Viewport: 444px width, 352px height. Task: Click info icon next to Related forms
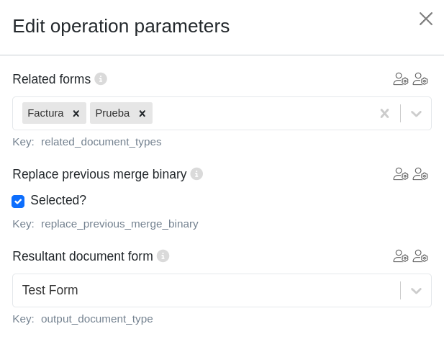pos(101,79)
